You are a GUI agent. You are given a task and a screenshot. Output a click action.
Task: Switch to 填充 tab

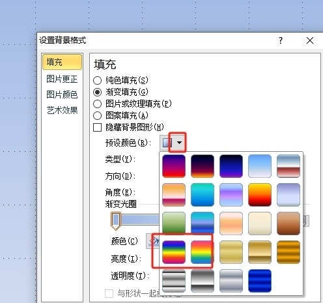point(63,62)
